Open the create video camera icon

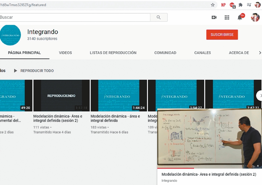pos(214,17)
